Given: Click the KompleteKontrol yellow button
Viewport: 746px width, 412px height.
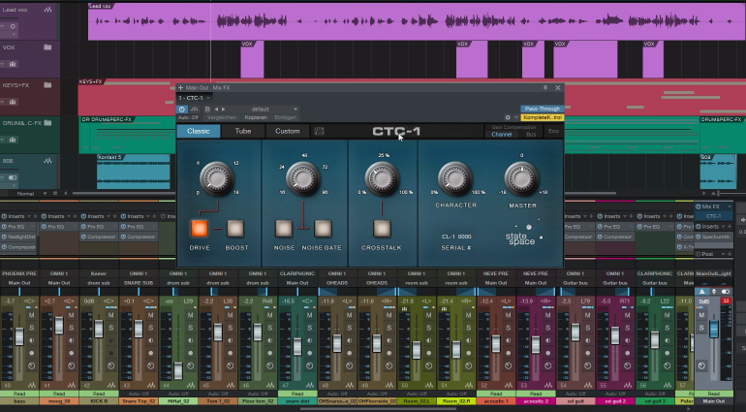Looking at the screenshot, I should (543, 117).
